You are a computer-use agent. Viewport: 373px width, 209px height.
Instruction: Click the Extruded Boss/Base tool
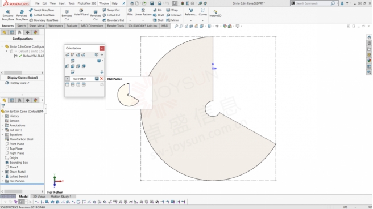[8, 15]
